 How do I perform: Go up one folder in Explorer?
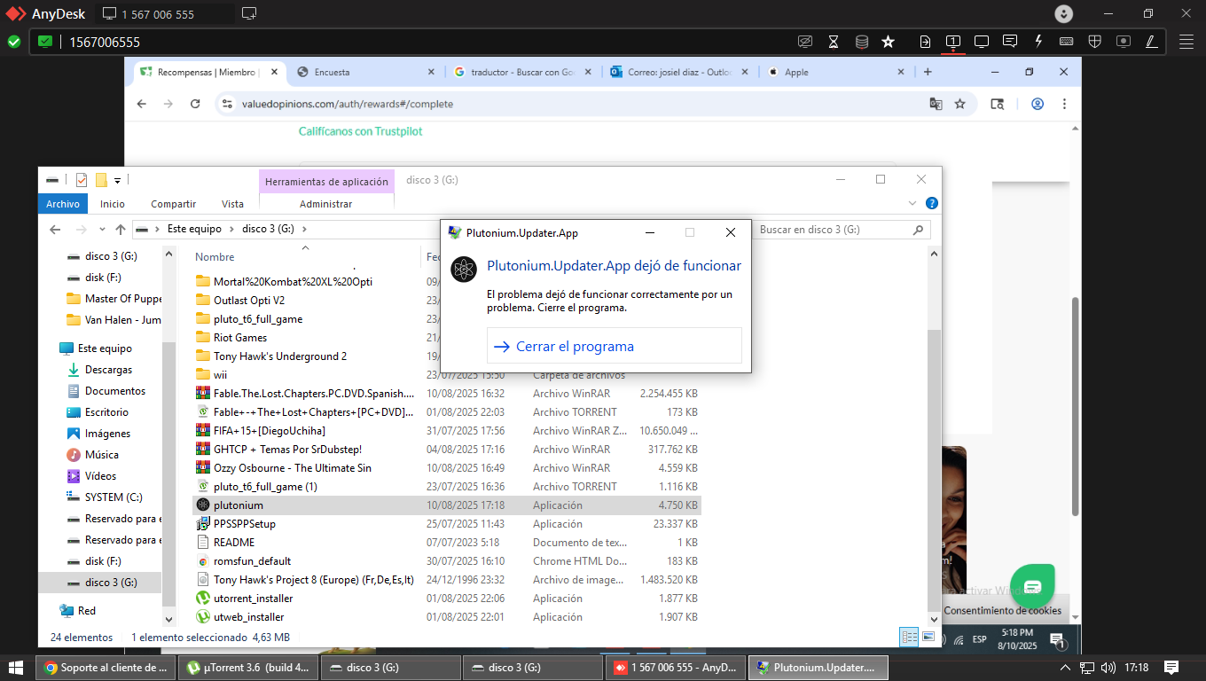(x=121, y=230)
